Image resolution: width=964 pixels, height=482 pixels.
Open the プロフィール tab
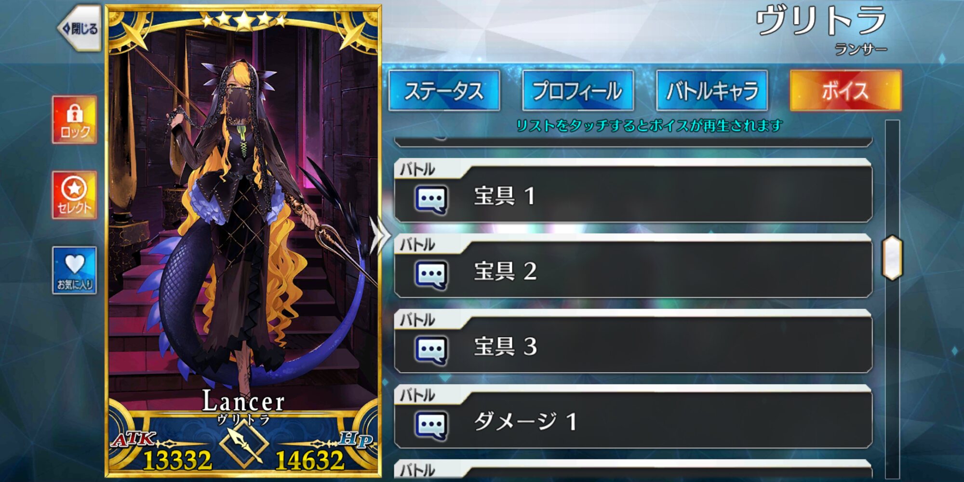click(x=578, y=91)
